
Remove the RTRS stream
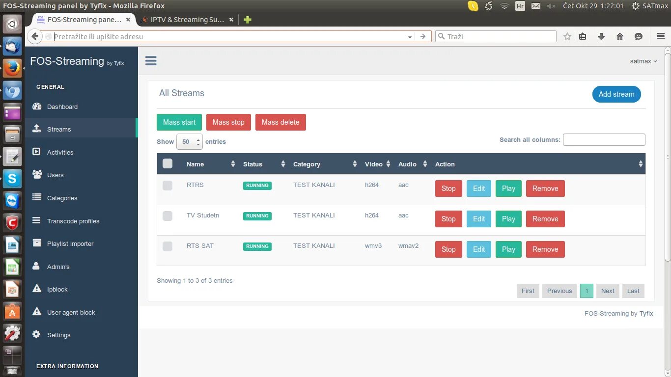pos(545,188)
